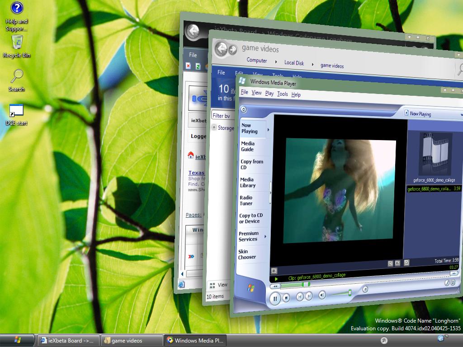Viewport: 463px width, 347px height.
Task: Select Copy from CD in Media Player
Action: [251, 164]
